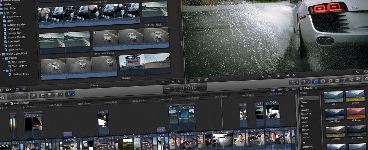Select the exterior sunrise keyword
Screen dimensions: 368x150
16,25
